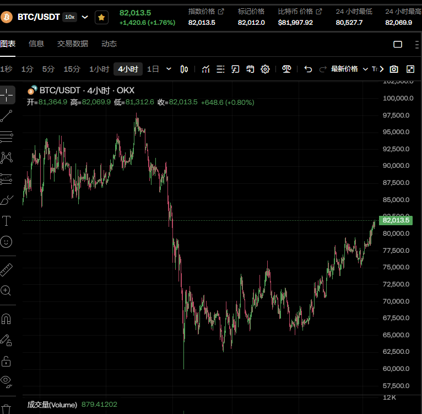The width and height of the screenshot is (422, 414).
Task: Select the 1小时 timeframe button
Action: [x=99, y=69]
